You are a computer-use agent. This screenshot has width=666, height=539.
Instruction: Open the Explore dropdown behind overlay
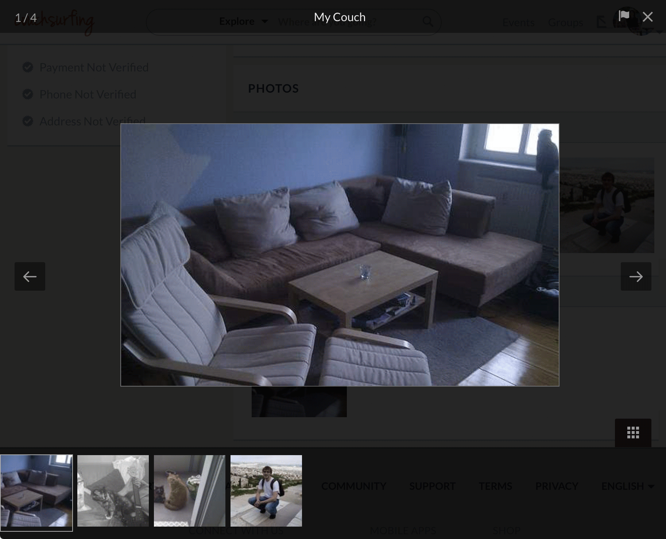(243, 22)
